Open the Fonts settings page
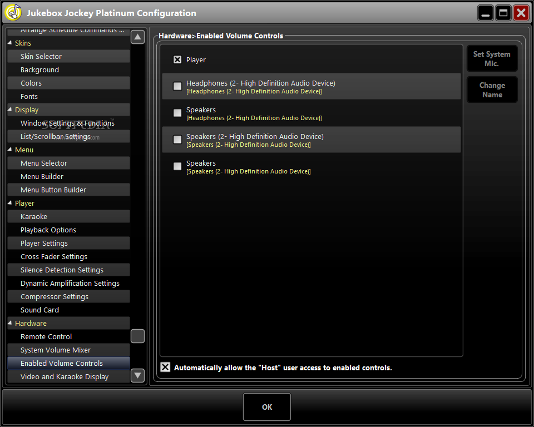This screenshot has height=427, width=534. (x=68, y=96)
